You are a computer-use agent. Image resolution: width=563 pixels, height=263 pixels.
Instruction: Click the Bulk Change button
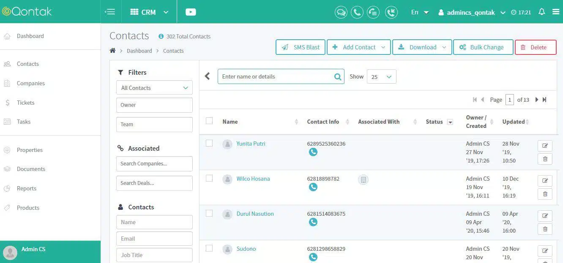pos(483,47)
